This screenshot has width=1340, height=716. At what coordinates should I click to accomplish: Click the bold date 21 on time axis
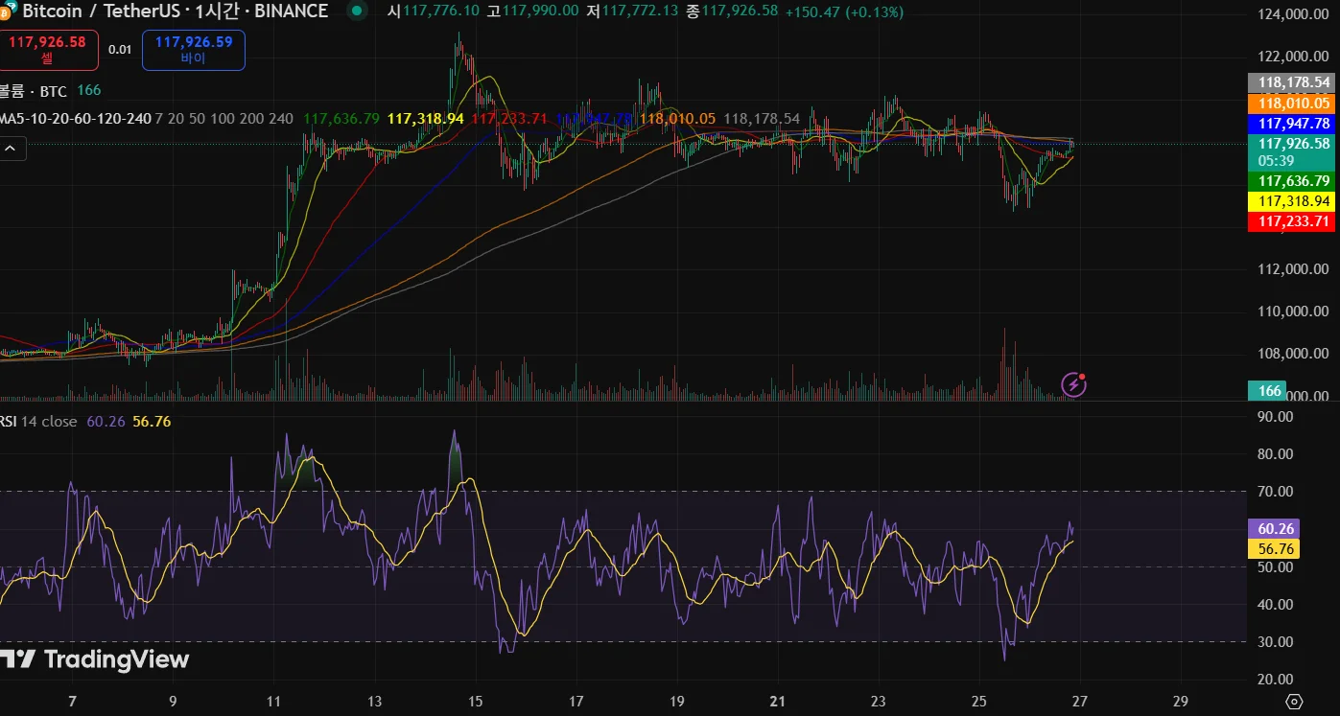tap(778, 702)
